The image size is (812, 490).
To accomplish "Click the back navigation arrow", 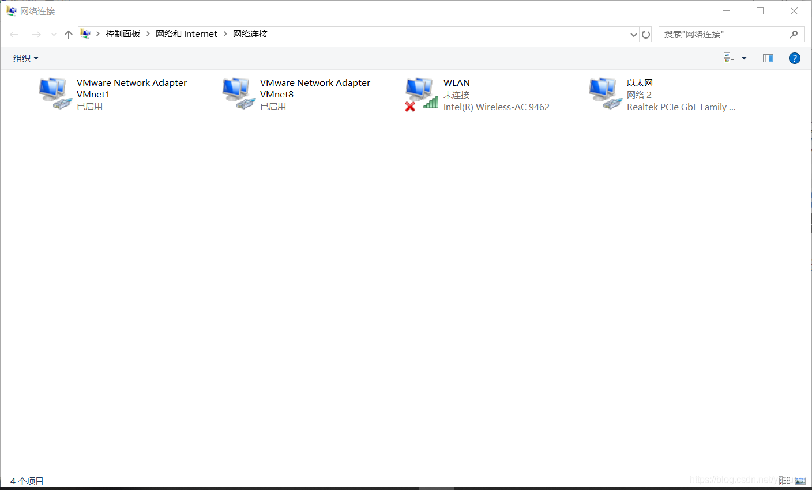I will tap(14, 35).
